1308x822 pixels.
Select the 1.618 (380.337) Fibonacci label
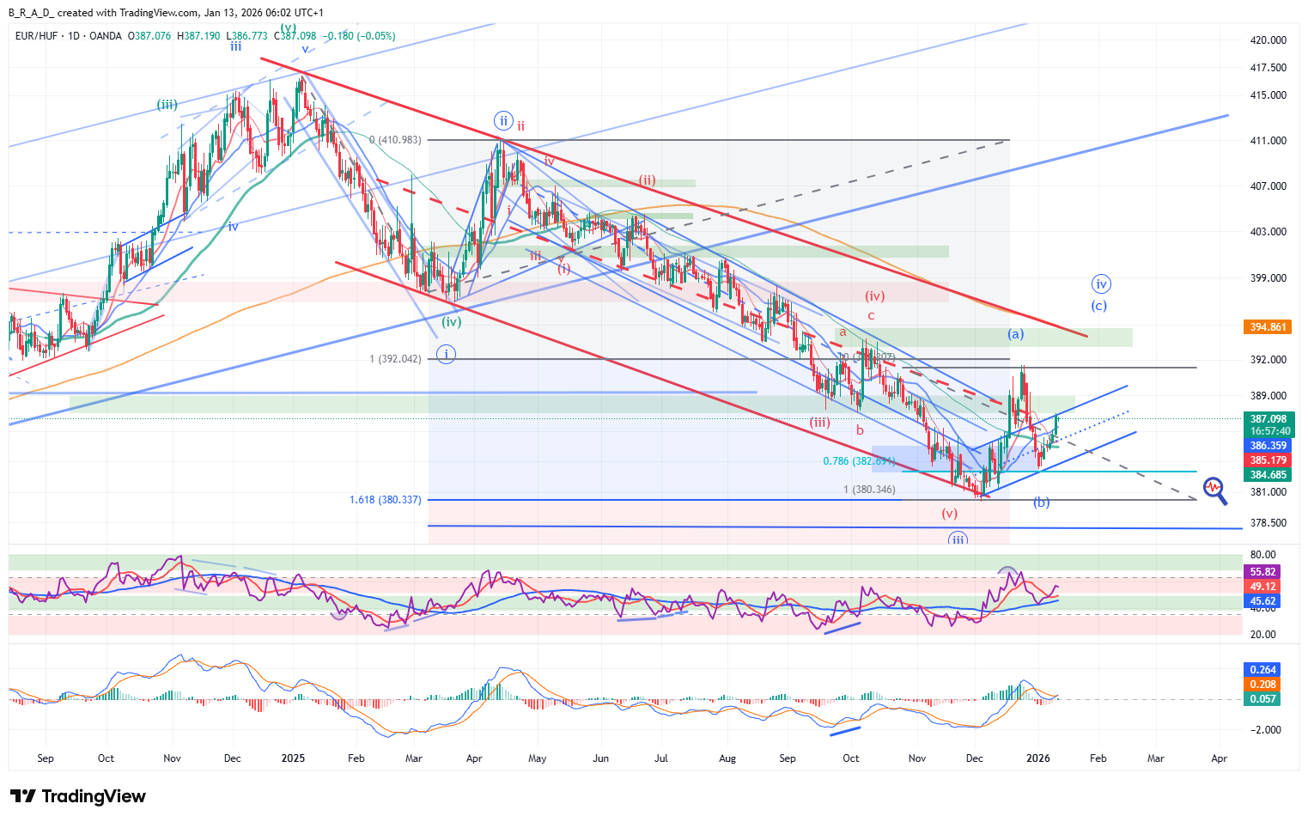pos(385,500)
